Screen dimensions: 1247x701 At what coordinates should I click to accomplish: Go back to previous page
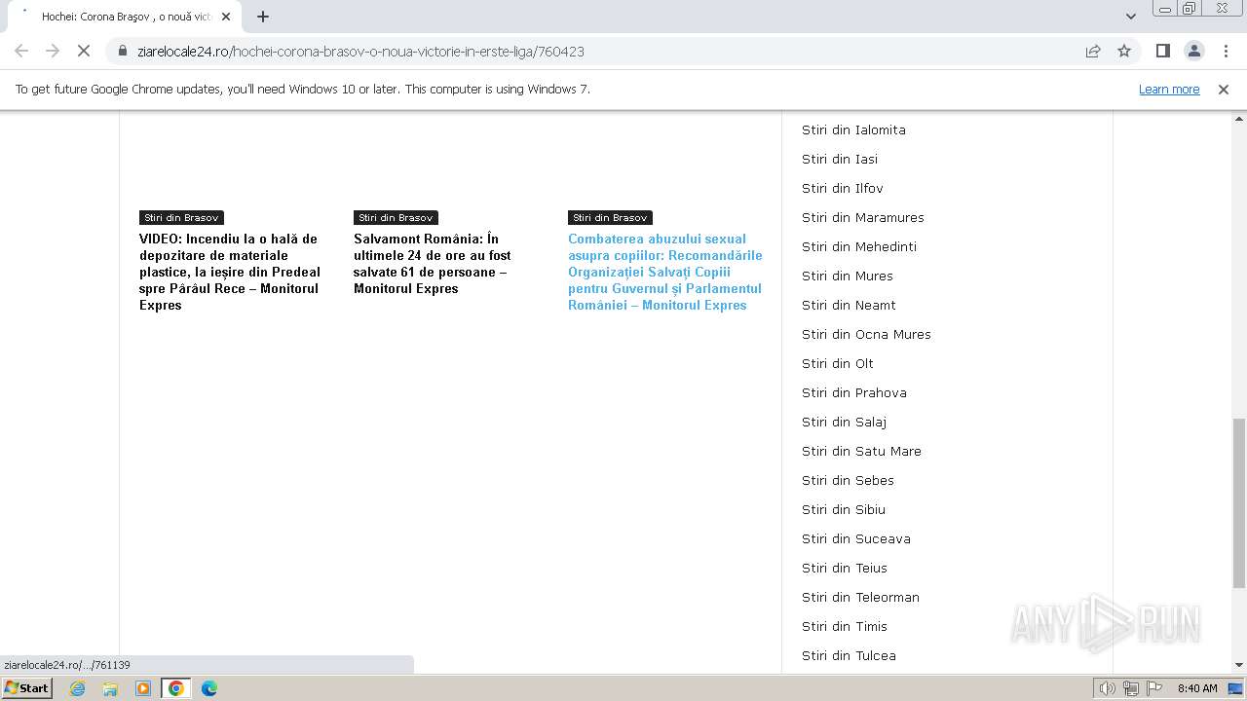pos(21,51)
